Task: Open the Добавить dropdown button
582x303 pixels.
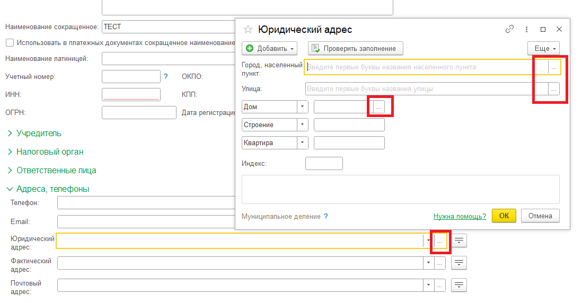Action: pos(269,49)
